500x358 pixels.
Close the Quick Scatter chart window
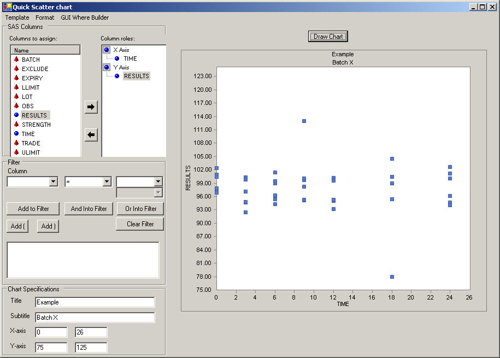coord(493,7)
